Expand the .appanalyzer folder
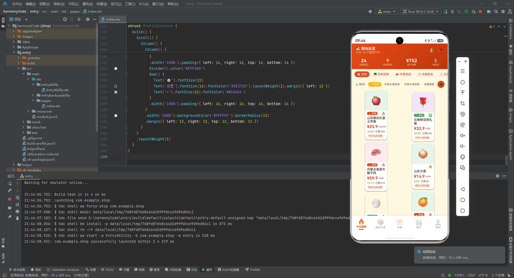This screenshot has height=278, width=514. point(14,31)
